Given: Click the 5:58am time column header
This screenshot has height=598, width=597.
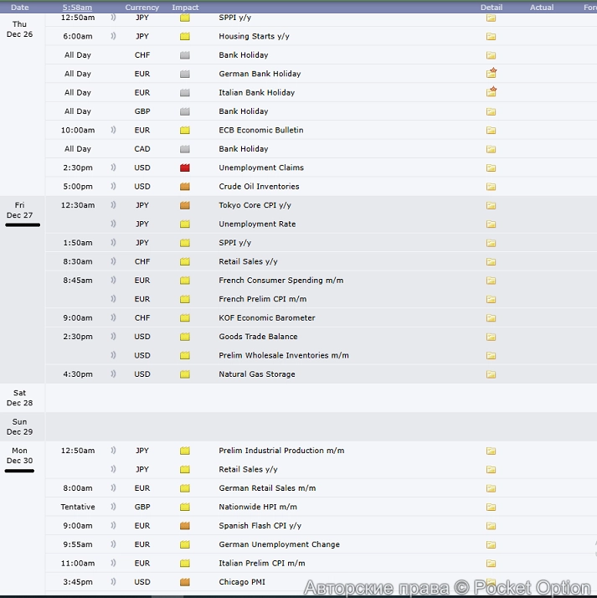Looking at the screenshot, I should (79, 8).
